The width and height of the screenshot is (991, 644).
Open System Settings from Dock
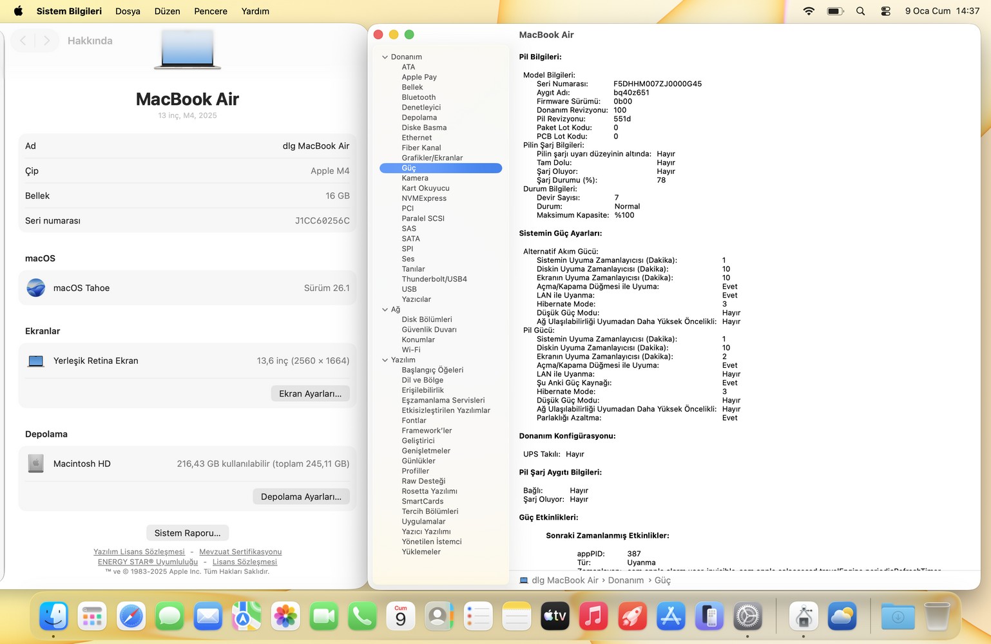point(747,617)
